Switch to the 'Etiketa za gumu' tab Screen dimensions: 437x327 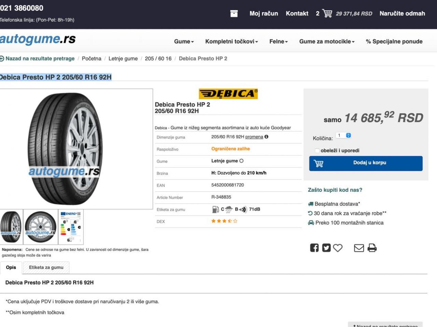(x=46, y=267)
